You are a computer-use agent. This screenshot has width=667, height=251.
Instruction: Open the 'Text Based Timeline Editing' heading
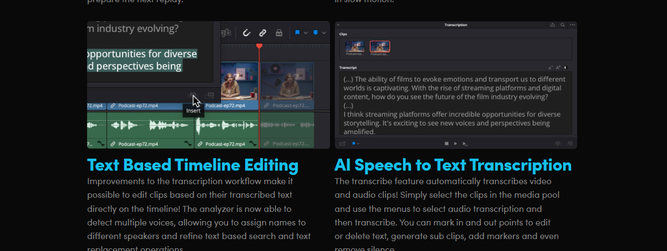pos(193,165)
